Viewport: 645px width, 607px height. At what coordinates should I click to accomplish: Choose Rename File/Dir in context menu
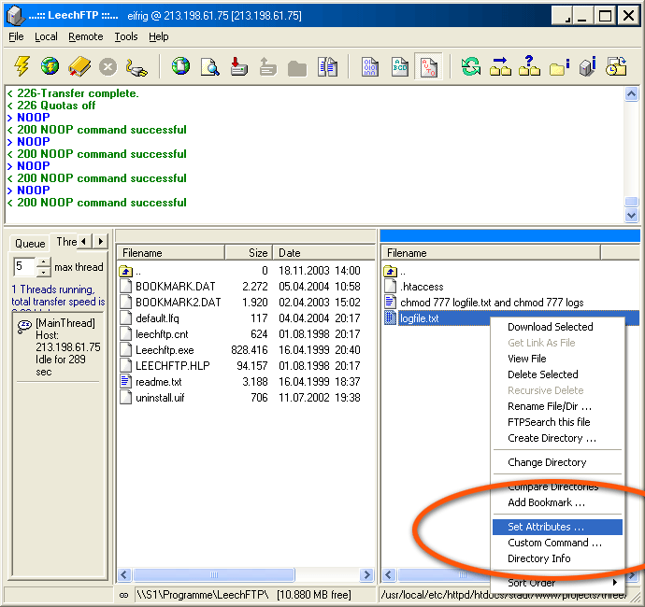click(557, 406)
